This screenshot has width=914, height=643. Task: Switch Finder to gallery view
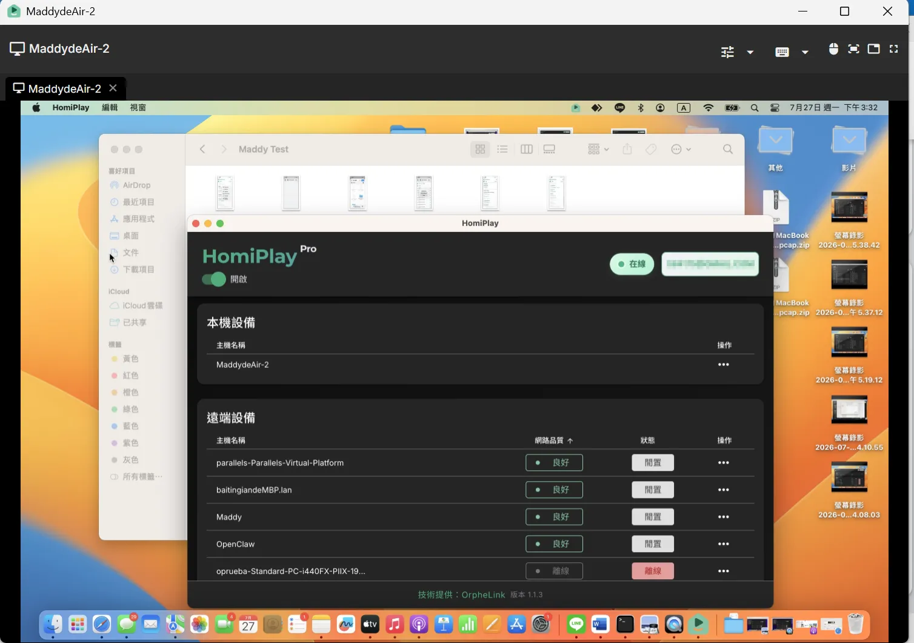pos(549,149)
